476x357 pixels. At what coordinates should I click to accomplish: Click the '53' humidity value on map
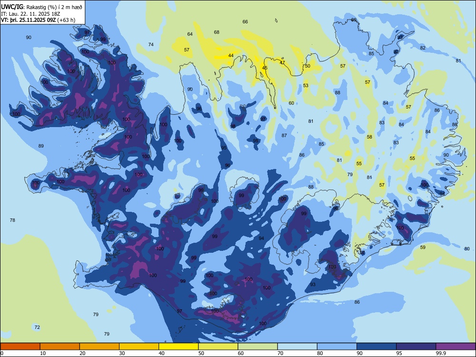306,86
